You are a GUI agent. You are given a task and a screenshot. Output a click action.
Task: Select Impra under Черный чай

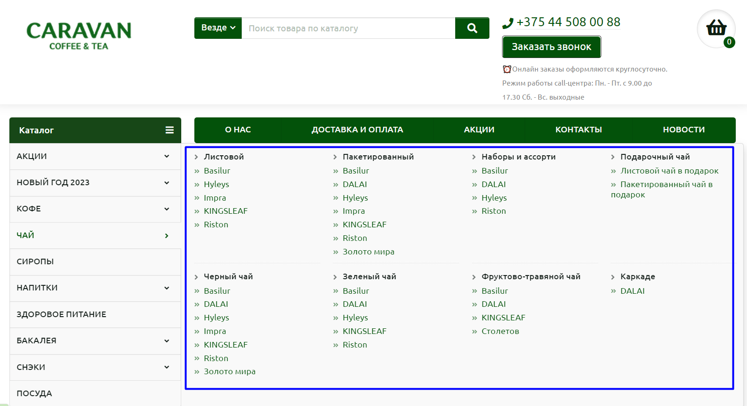(215, 331)
